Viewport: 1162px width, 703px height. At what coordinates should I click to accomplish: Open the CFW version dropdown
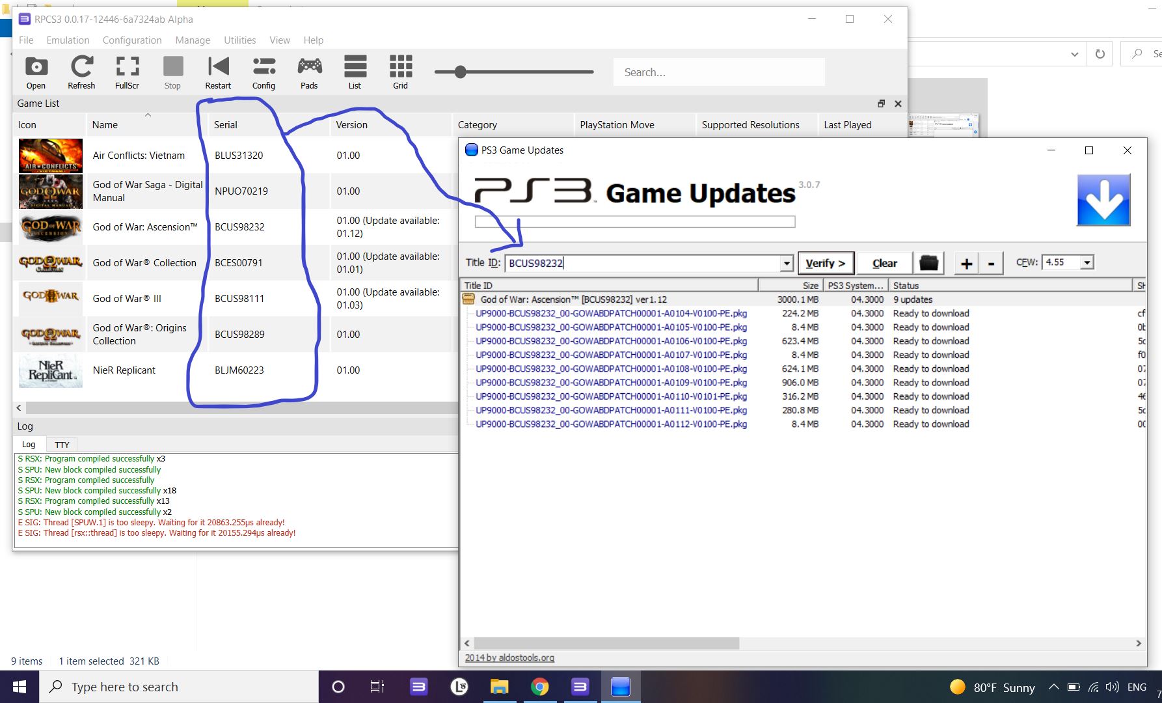click(1087, 262)
